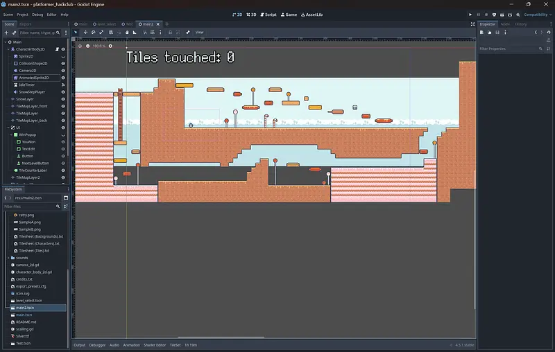This screenshot has width=555, height=352.
Task: Switch to the level_select scene tab
Action: [105, 24]
